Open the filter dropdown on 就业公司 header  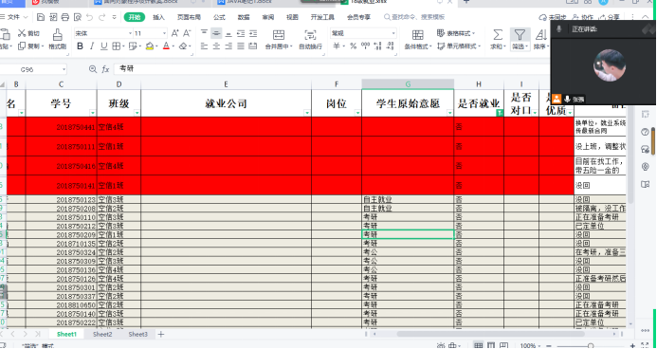pyautogui.click(x=307, y=113)
